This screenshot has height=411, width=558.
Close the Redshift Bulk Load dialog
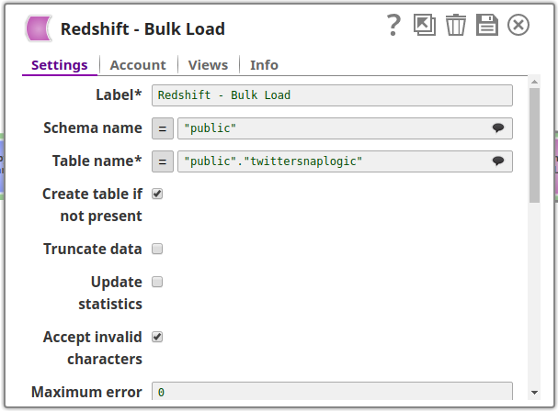pos(518,25)
